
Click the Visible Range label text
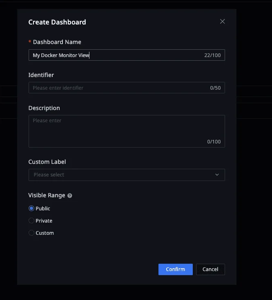(47, 195)
